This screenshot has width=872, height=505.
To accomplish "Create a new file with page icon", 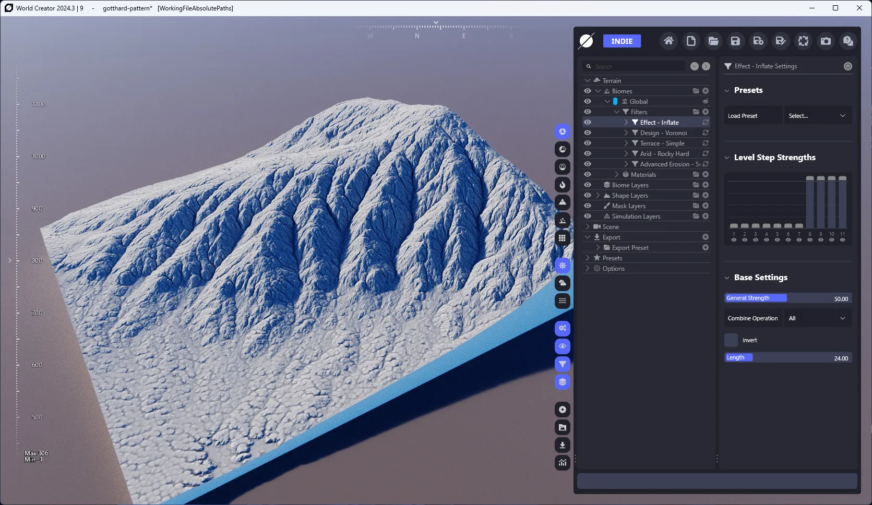I will pos(691,41).
